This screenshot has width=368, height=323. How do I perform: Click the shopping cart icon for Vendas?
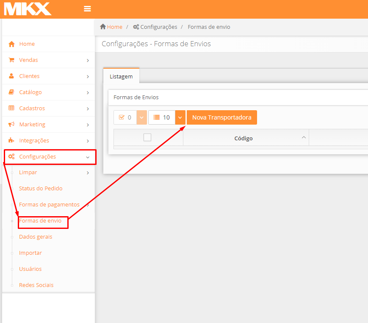(x=12, y=60)
